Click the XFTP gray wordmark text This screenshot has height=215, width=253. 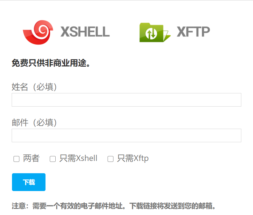(193, 32)
